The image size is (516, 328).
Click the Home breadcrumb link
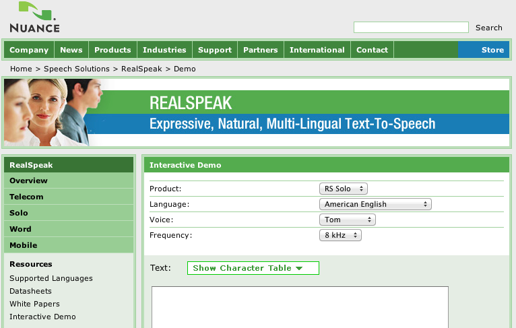tap(21, 69)
